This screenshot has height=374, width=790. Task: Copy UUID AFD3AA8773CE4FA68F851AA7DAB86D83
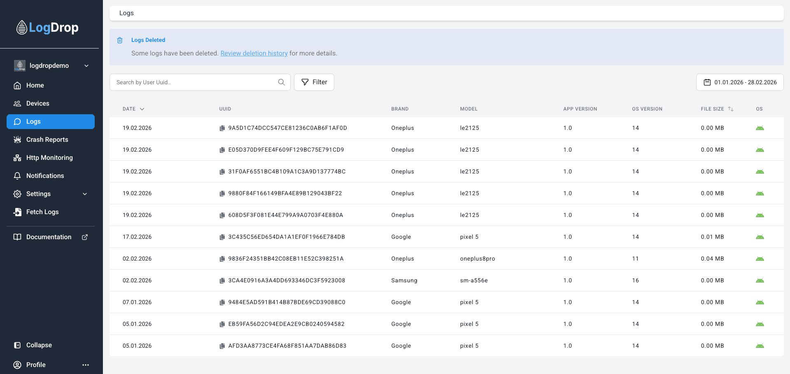[222, 346]
